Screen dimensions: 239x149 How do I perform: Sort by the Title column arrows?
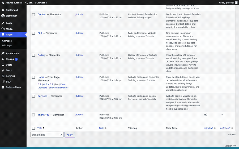pos(44,128)
